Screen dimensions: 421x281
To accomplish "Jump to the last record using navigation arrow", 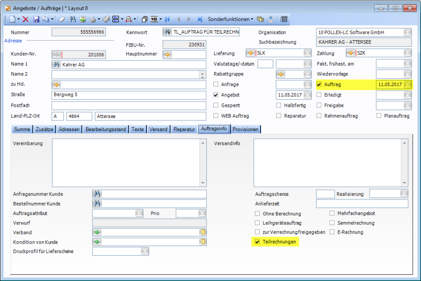I will (x=200, y=19).
